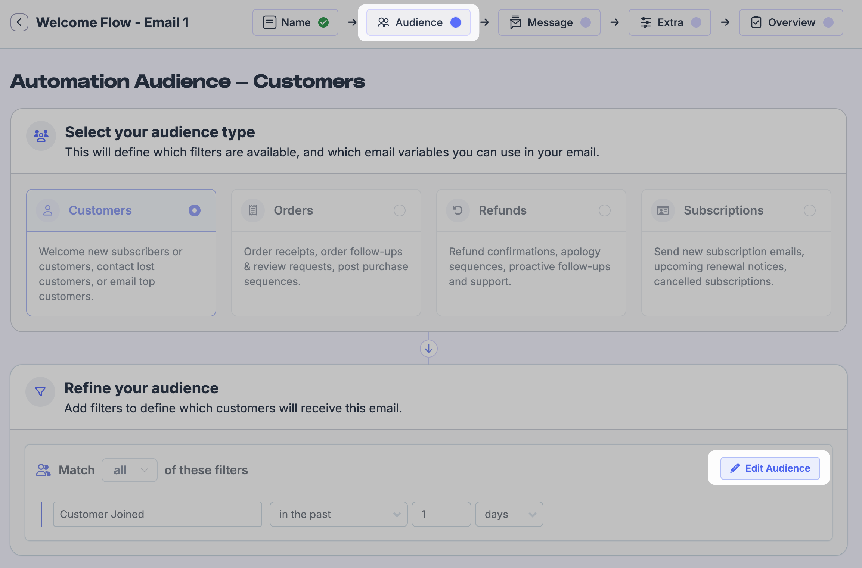Click the Subscriptions card description text
Image resolution: width=862 pixels, height=568 pixels.
pos(729,266)
